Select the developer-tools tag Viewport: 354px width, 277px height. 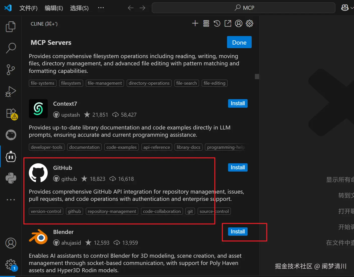47,147
